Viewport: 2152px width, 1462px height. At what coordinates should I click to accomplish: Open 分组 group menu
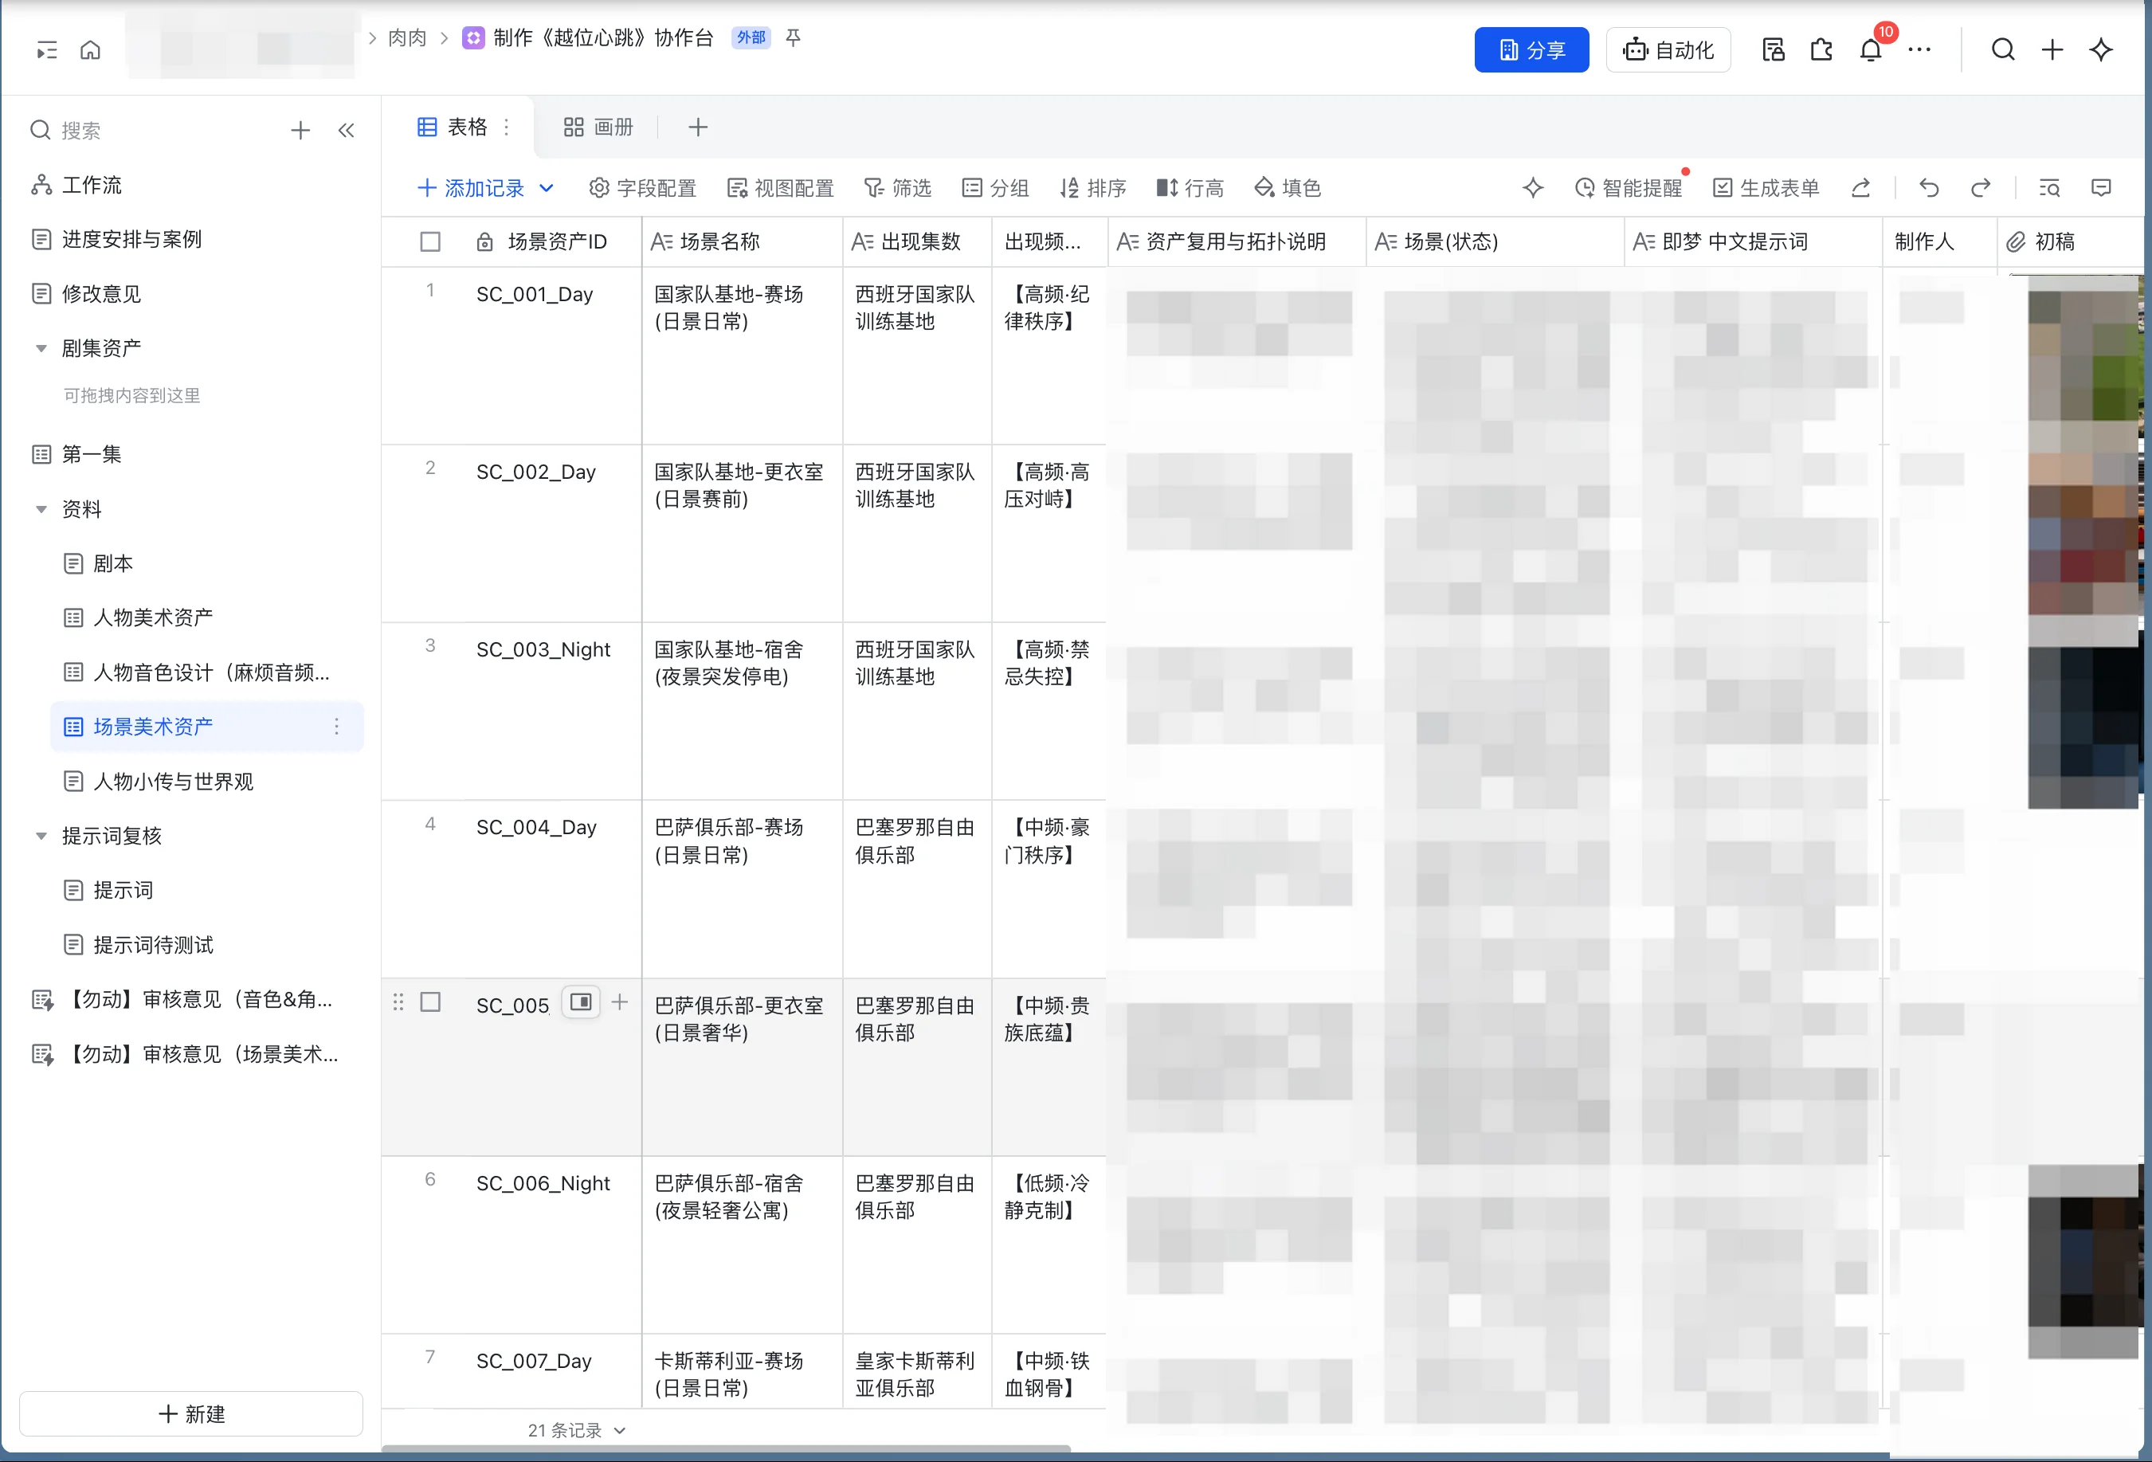[x=995, y=188]
